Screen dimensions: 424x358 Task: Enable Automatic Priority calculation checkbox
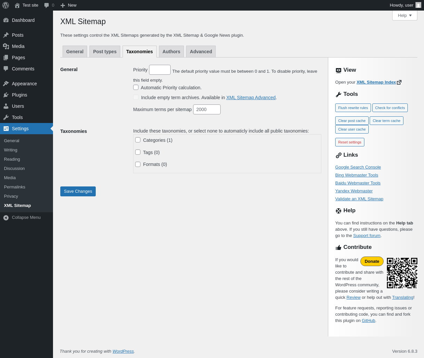pyautogui.click(x=136, y=87)
